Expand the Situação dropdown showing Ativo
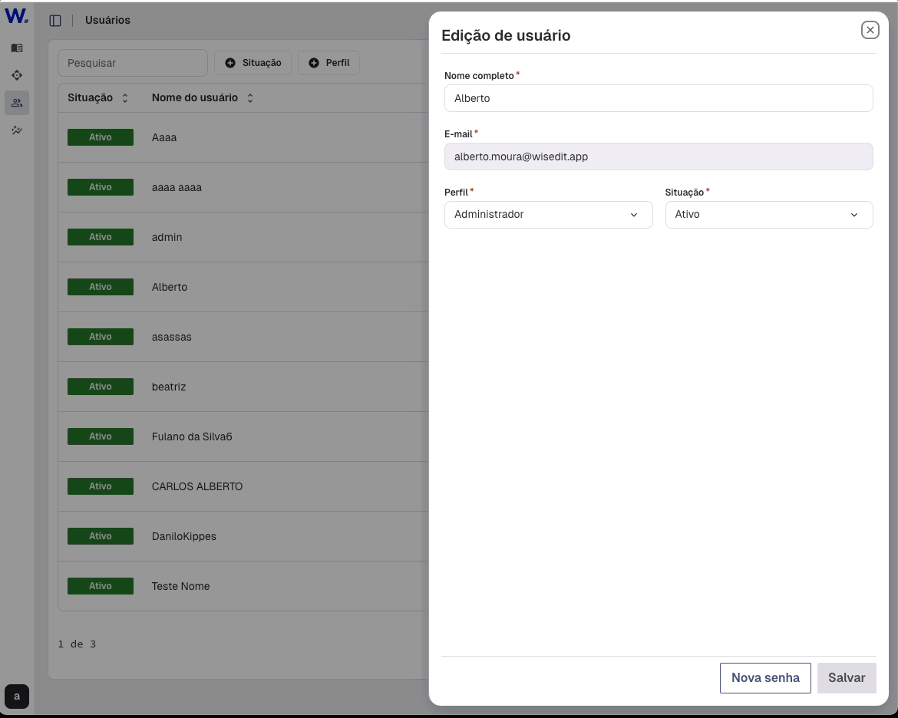This screenshot has width=898, height=718. pos(768,215)
